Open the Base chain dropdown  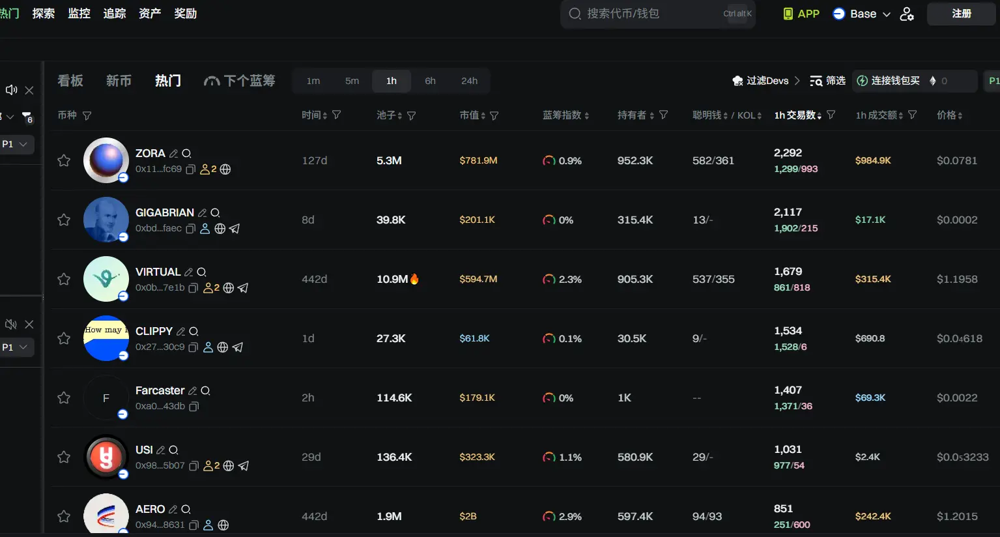pyautogui.click(x=862, y=14)
